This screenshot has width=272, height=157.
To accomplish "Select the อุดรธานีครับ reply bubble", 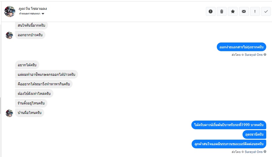I will point(254,134).
